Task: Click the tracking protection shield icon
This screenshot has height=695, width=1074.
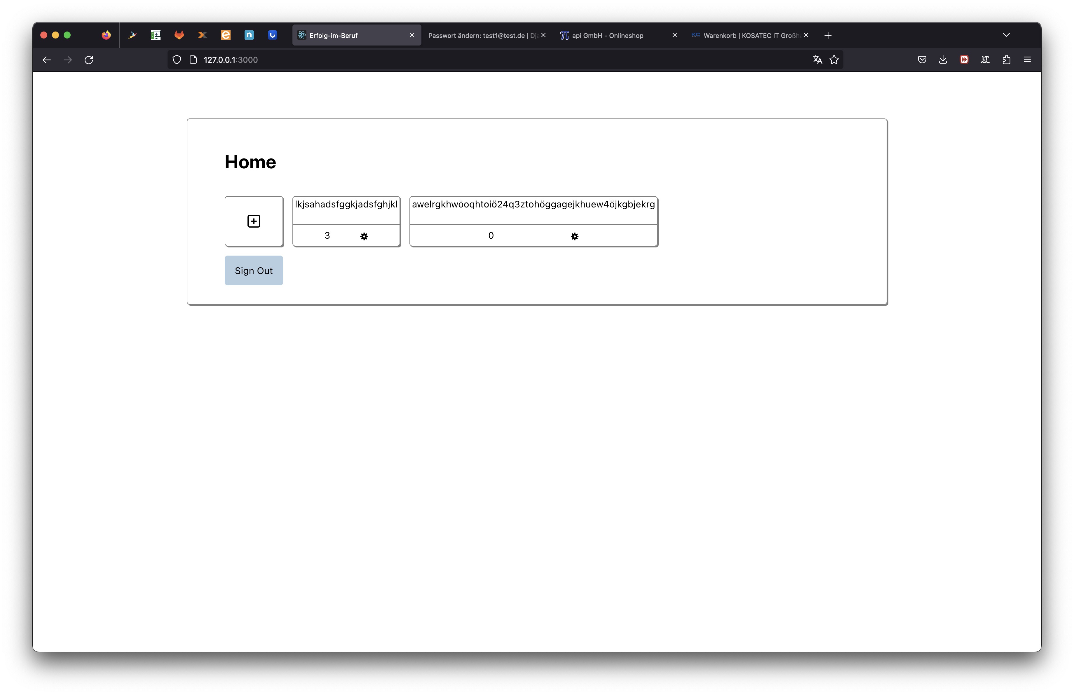Action: pos(177,60)
